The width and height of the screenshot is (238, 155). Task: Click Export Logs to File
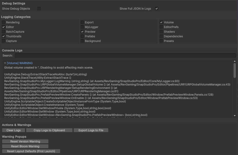click(x=91, y=130)
